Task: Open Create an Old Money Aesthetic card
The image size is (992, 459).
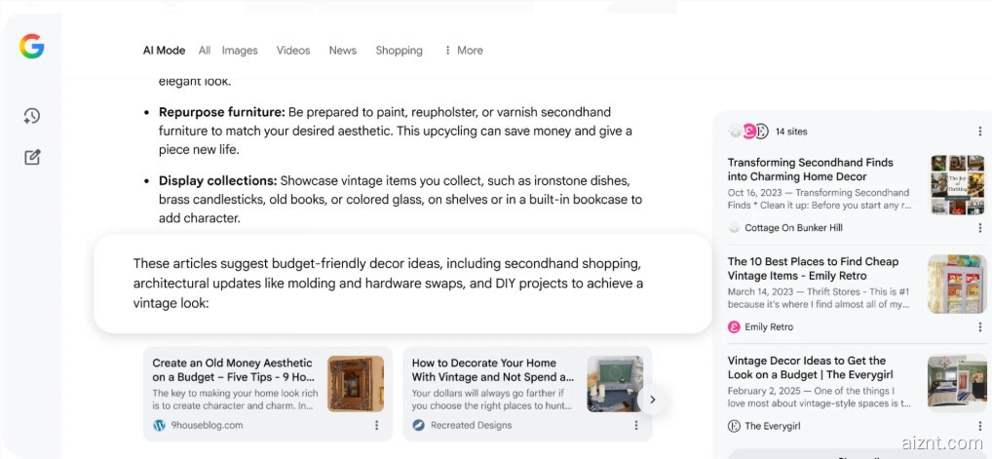Action: coord(233,370)
